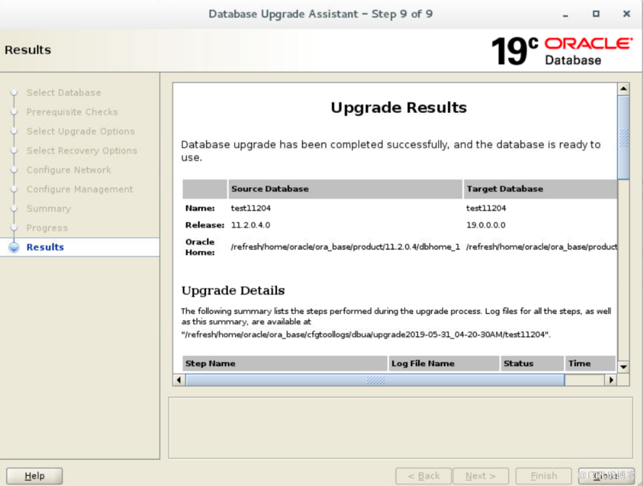The image size is (643, 486).
Task: Maximize the Database Upgrade Assistant window
Action: coord(596,14)
